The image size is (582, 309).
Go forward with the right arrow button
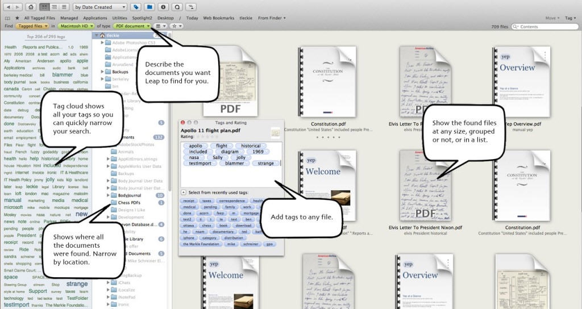coord(18,7)
